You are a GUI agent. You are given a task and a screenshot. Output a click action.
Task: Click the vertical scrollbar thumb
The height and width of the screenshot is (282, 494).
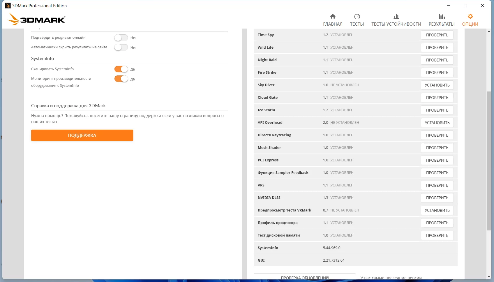(x=489, y=161)
